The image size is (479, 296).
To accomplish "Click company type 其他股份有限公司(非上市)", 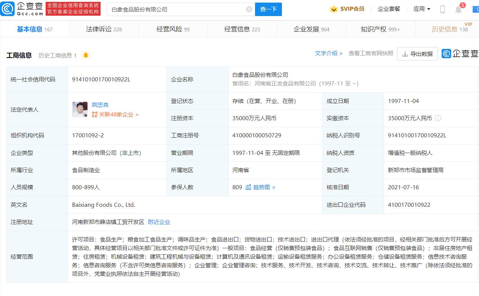I will click(107, 153).
